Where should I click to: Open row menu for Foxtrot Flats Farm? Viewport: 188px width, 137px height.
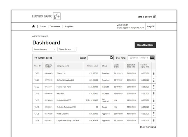pos(154,87)
